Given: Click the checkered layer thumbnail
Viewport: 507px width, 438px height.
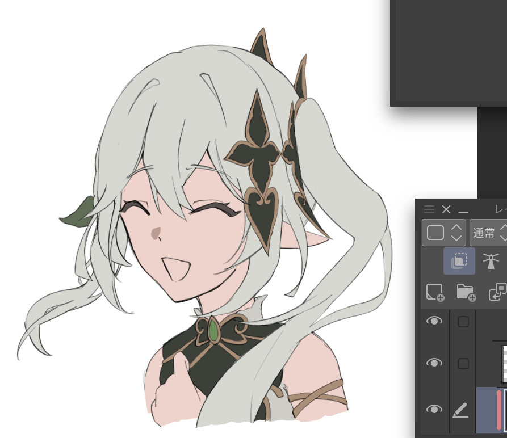Looking at the screenshot, I should tap(504, 363).
